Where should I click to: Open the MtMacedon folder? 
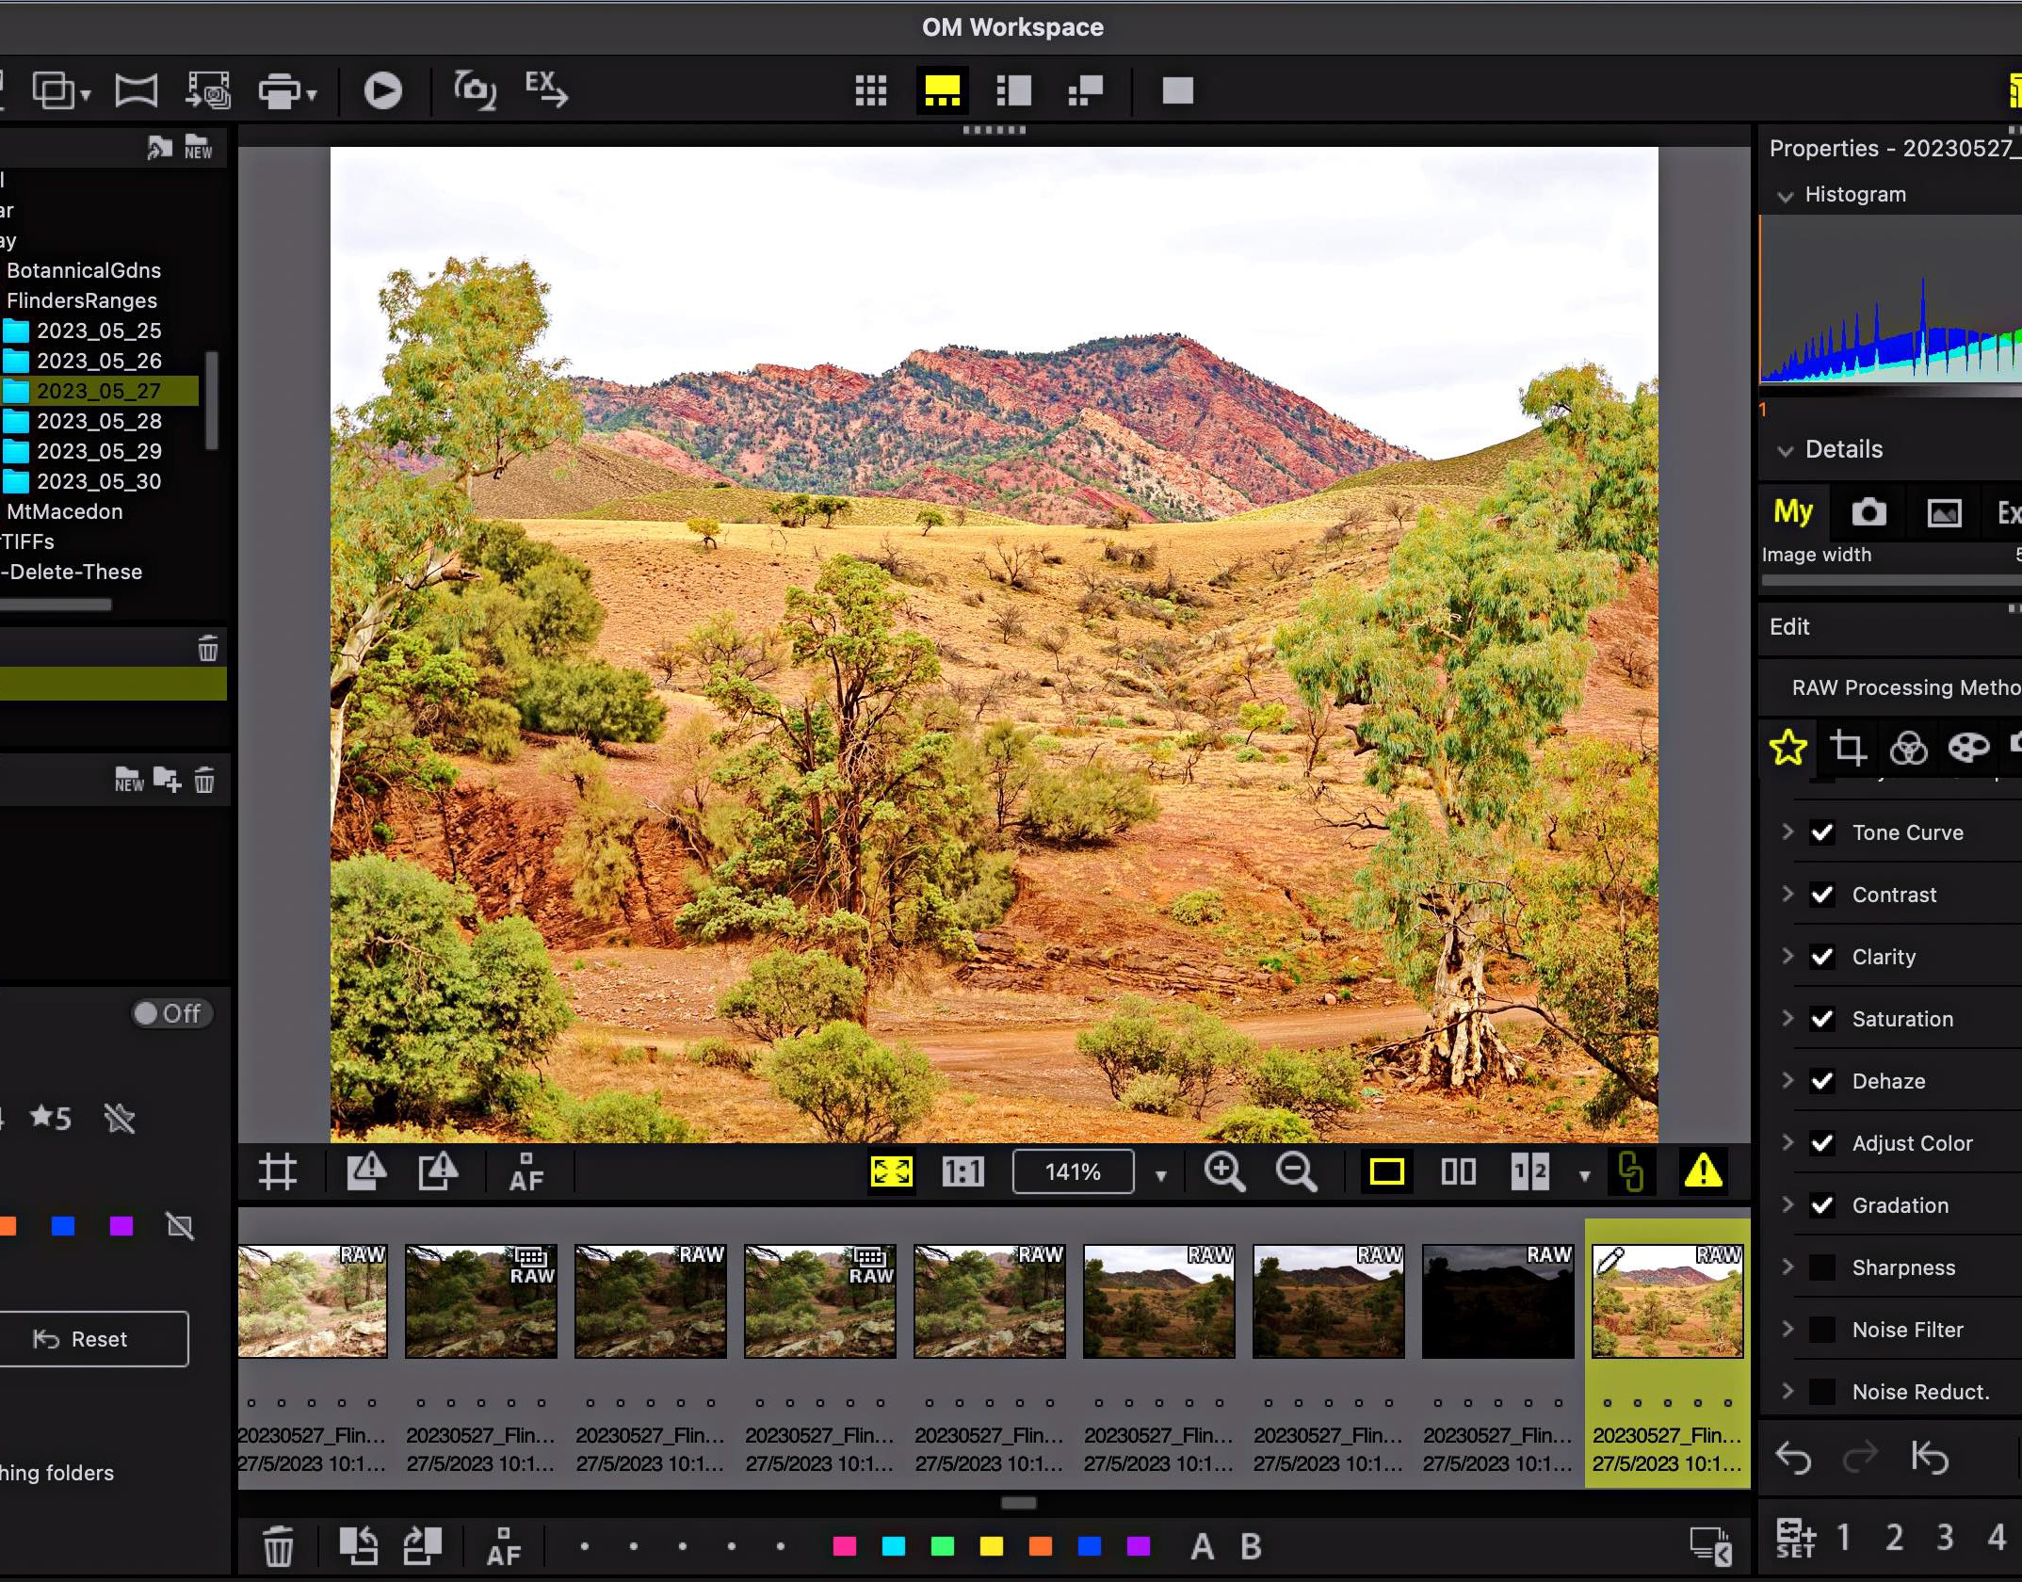[64, 511]
